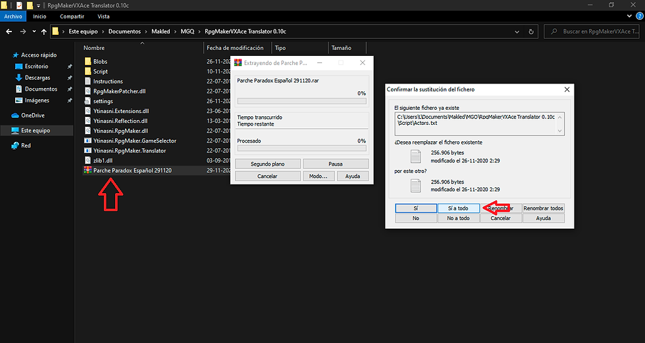Select the settings file icon
Image resolution: width=645 pixels, height=343 pixels.
[x=88, y=101]
